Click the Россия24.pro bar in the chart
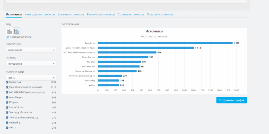This screenshot has height=134, width=269. pos(119,67)
